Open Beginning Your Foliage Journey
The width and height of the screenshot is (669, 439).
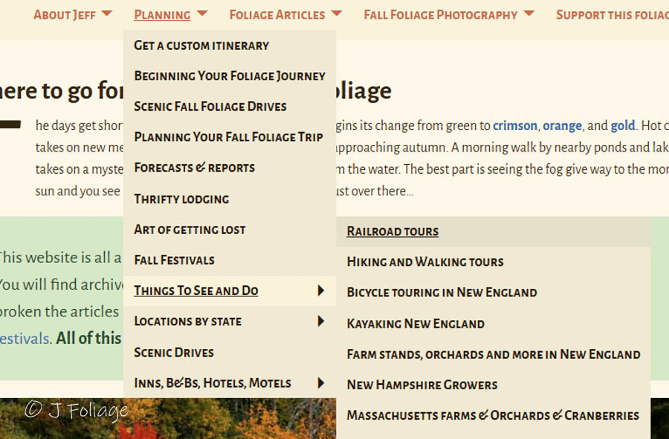pyautogui.click(x=230, y=76)
